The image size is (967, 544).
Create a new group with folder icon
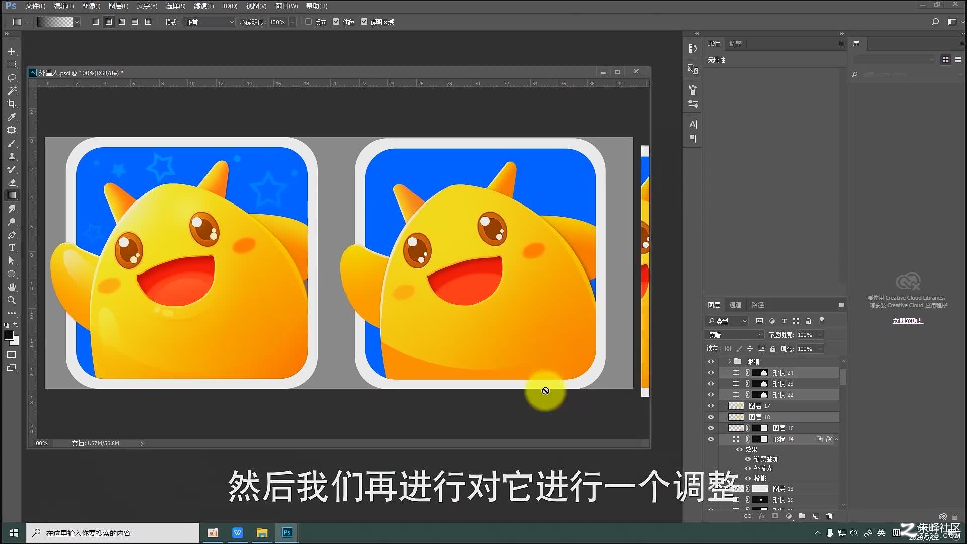point(802,516)
